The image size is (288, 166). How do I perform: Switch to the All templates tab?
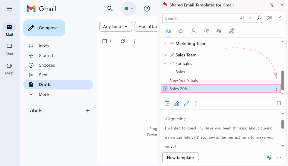point(168,31)
